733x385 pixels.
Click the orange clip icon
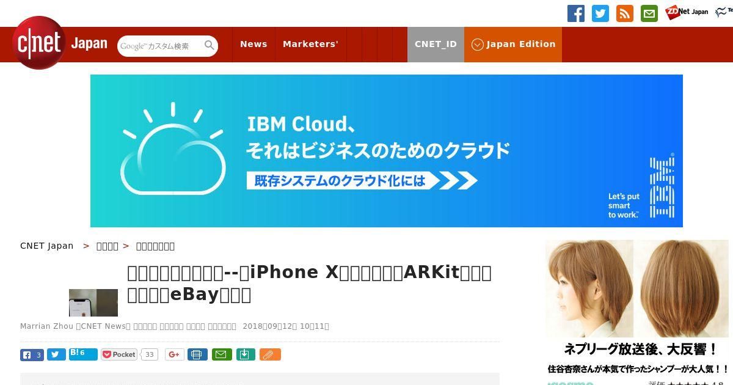(270, 354)
